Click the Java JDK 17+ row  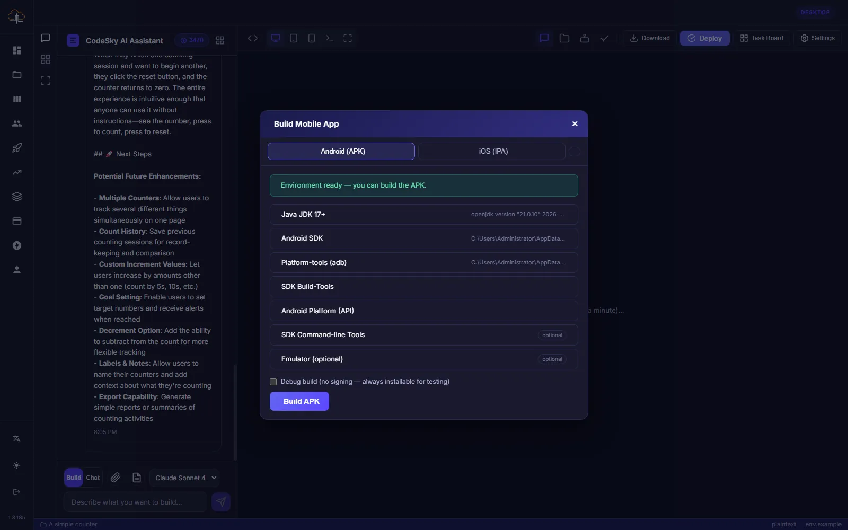tap(424, 215)
